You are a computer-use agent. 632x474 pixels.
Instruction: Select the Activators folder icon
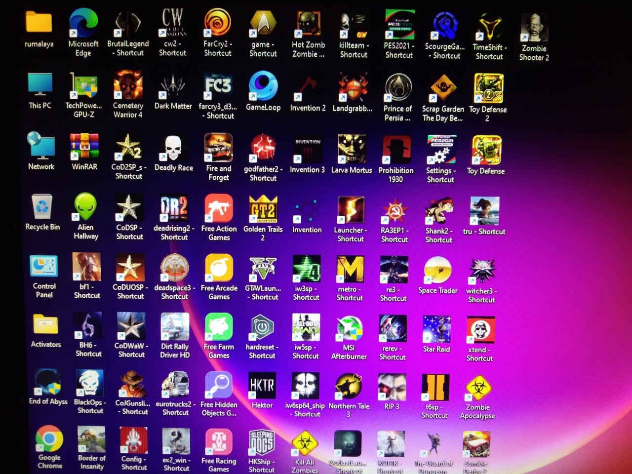click(x=46, y=326)
